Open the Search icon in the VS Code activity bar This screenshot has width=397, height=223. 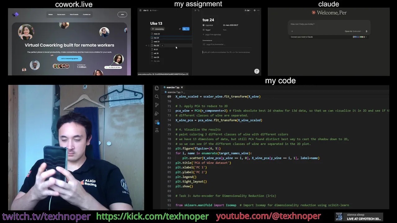(x=157, y=97)
